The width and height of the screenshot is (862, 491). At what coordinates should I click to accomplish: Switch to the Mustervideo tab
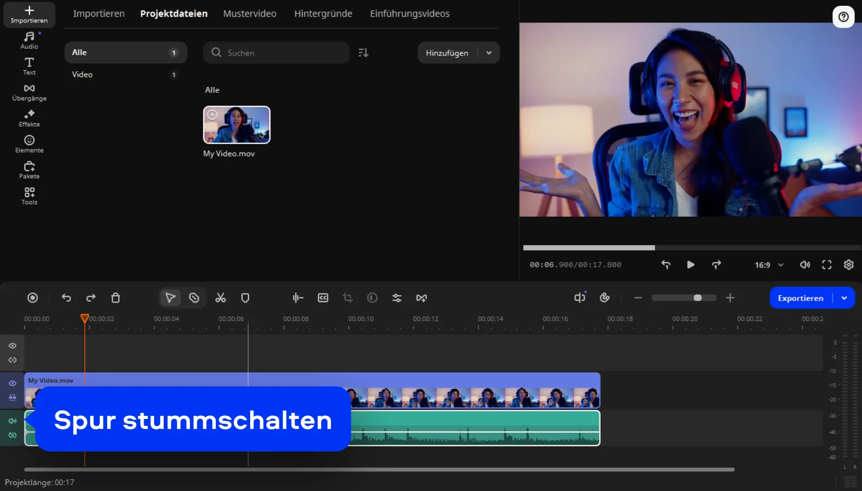point(250,14)
